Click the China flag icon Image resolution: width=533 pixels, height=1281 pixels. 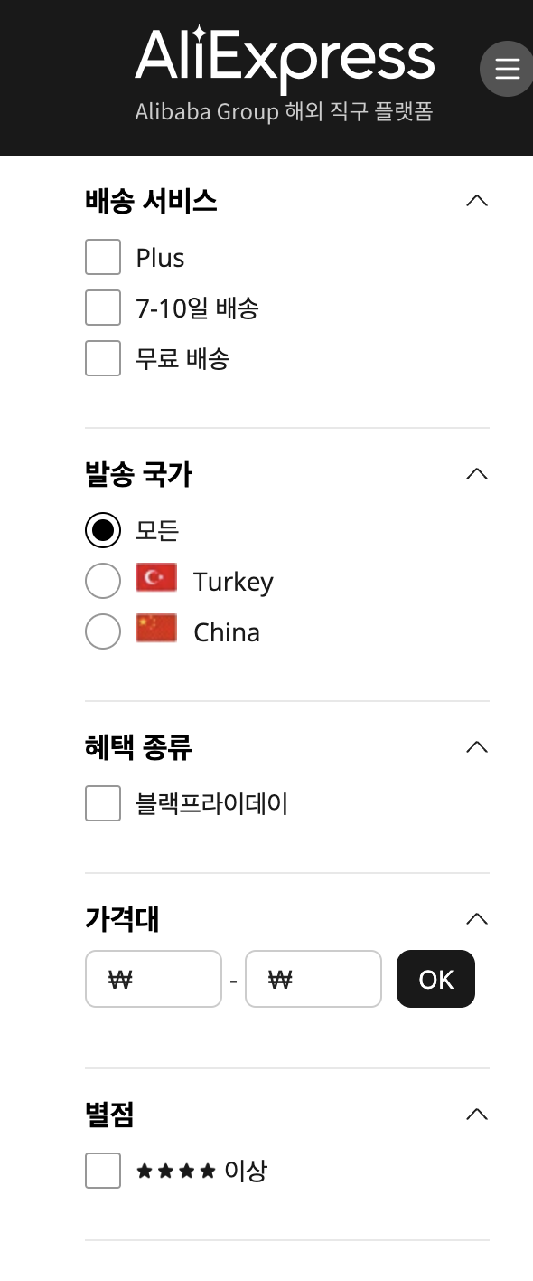(x=156, y=630)
